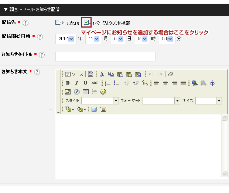
Task: Click the Insert Table icon
Action: click(x=86, y=92)
